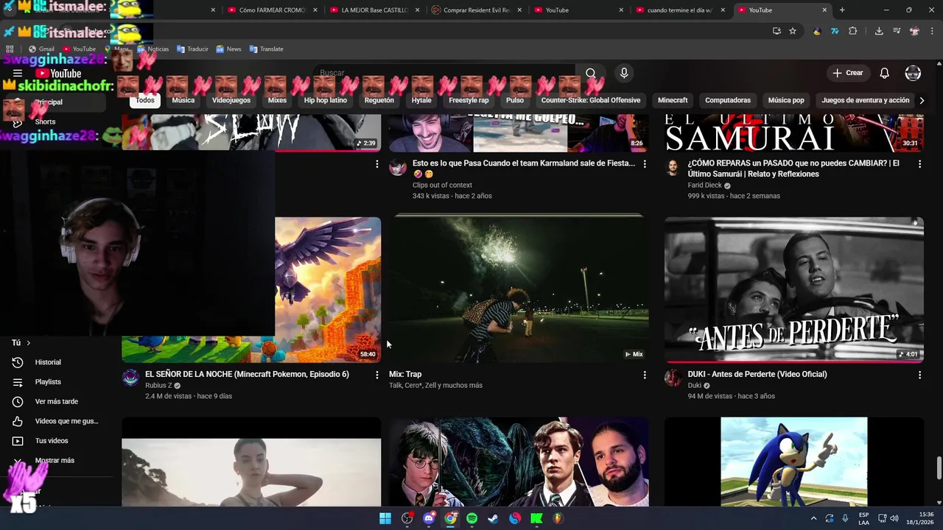943x530 pixels.
Task: Open the green Kick app in taskbar
Action: pyautogui.click(x=536, y=518)
